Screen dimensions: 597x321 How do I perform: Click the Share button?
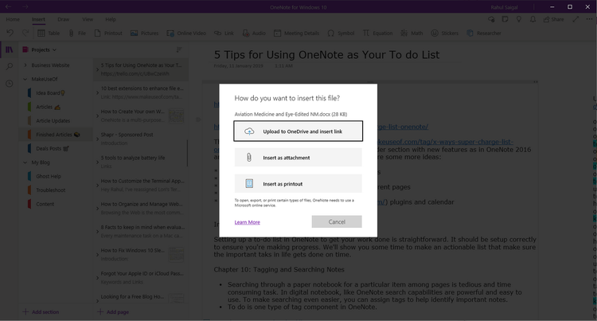[x=553, y=19]
